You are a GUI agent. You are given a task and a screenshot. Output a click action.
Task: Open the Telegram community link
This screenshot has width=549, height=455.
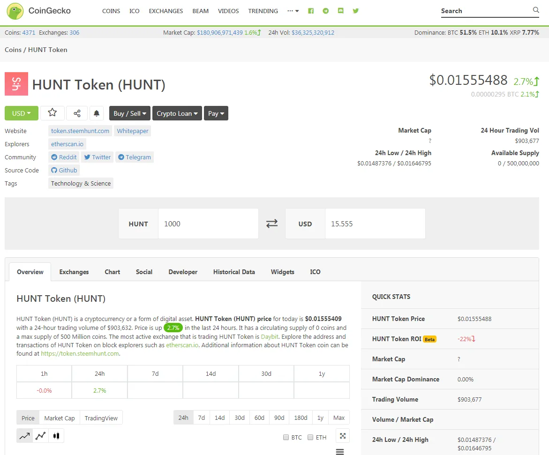click(135, 157)
